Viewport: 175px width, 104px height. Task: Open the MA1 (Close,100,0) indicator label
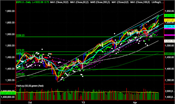pyautogui.click(x=140, y=2)
